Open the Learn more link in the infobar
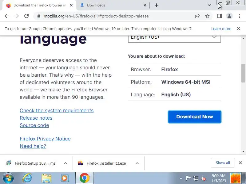 point(221,29)
